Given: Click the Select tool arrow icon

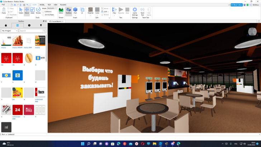Looking at the screenshot, I should click(x=21, y=10).
